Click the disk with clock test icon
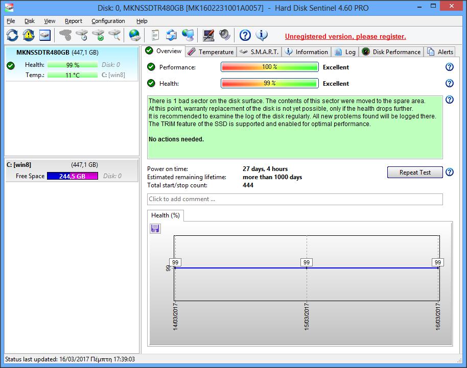Image resolution: width=467 pixels, height=368 pixels. tap(82, 35)
